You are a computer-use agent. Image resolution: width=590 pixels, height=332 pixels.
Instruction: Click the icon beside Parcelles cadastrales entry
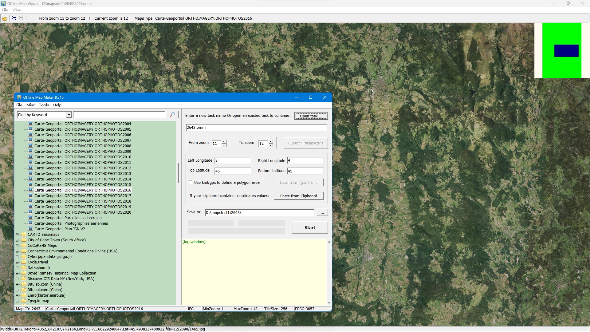tap(30, 218)
